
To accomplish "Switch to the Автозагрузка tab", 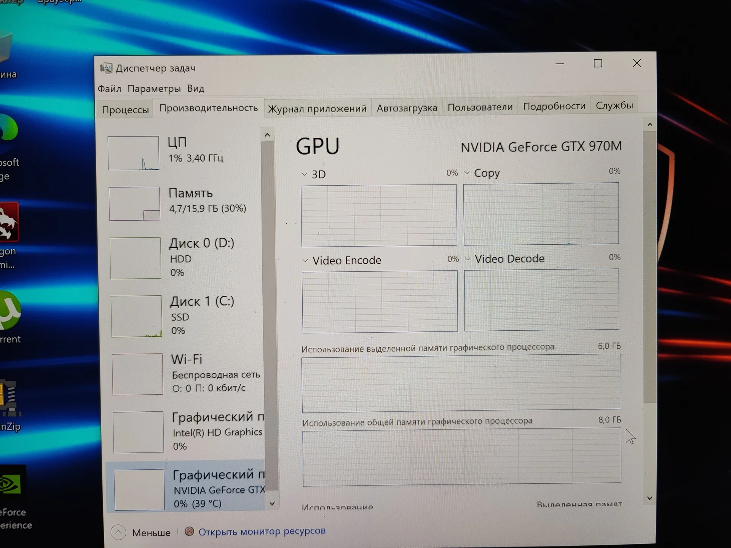I will (407, 108).
